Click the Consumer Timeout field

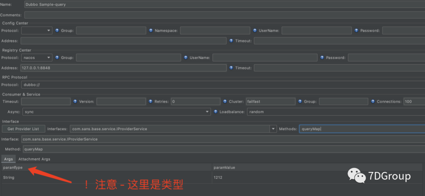[46, 102]
